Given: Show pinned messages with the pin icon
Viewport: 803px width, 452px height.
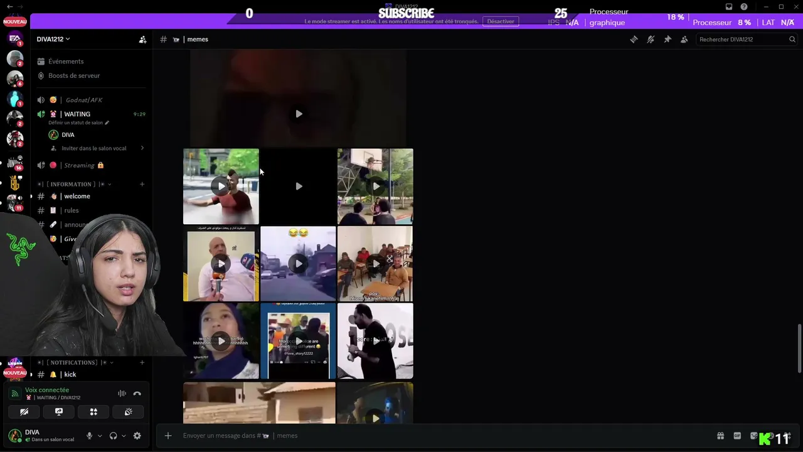Looking at the screenshot, I should click(x=667, y=40).
